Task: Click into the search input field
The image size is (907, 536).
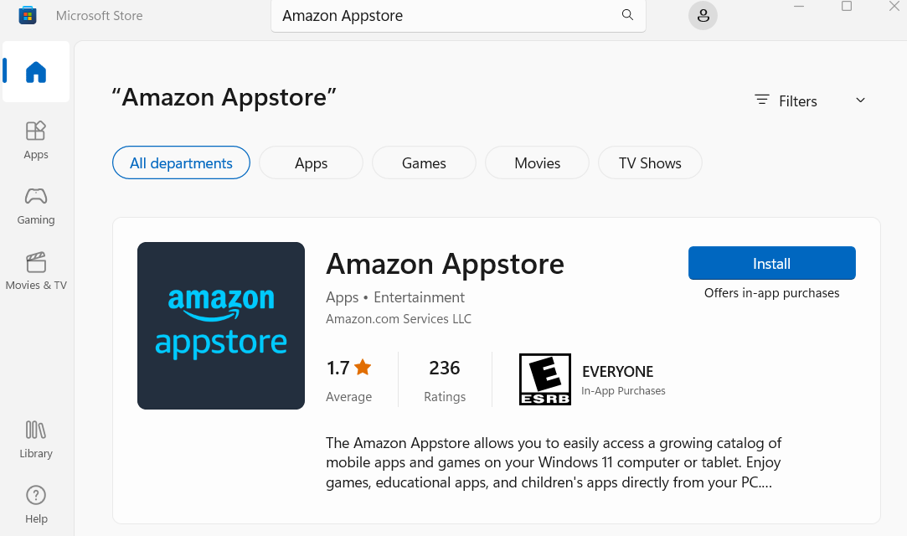Action: click(444, 16)
